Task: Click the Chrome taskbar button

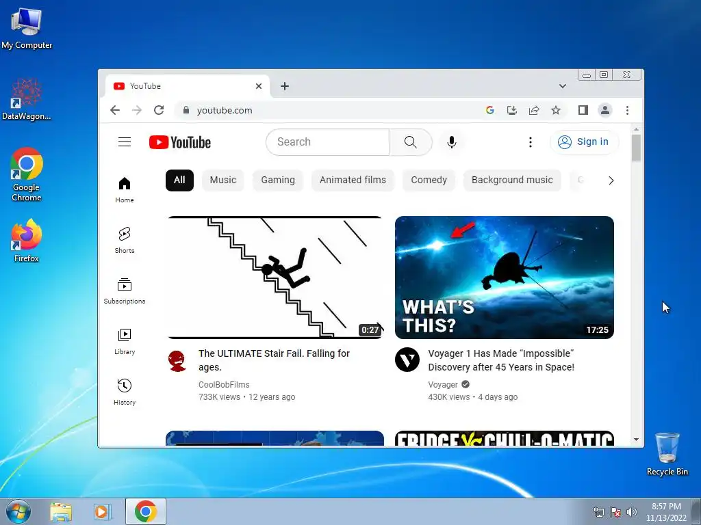Action: point(146,511)
